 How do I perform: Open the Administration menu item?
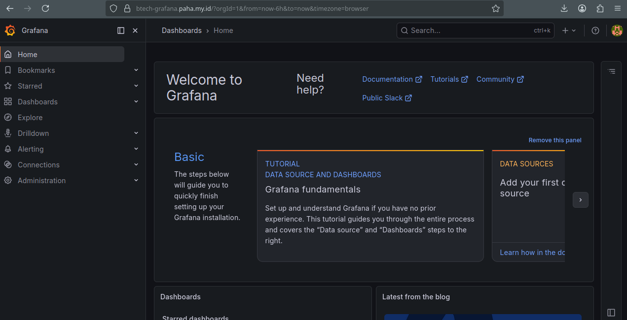click(x=41, y=181)
